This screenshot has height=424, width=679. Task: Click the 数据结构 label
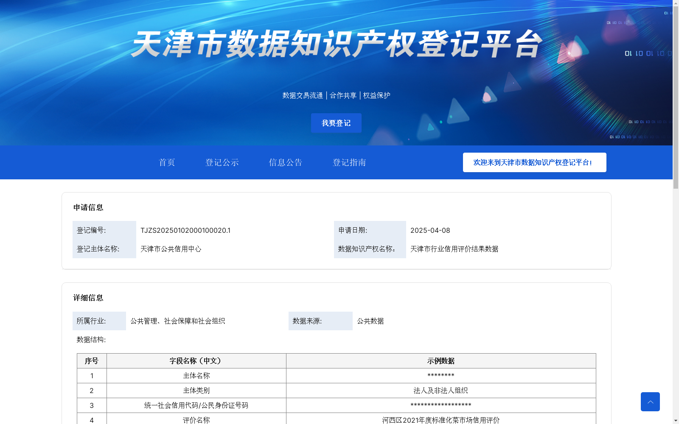pyautogui.click(x=91, y=340)
